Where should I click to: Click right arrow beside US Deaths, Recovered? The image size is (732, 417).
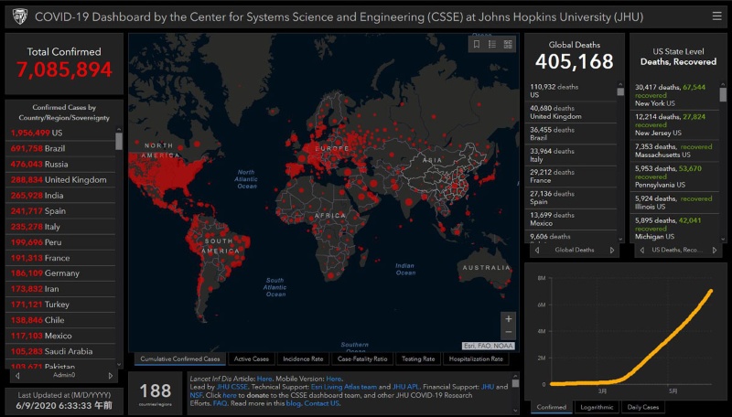[713, 250]
